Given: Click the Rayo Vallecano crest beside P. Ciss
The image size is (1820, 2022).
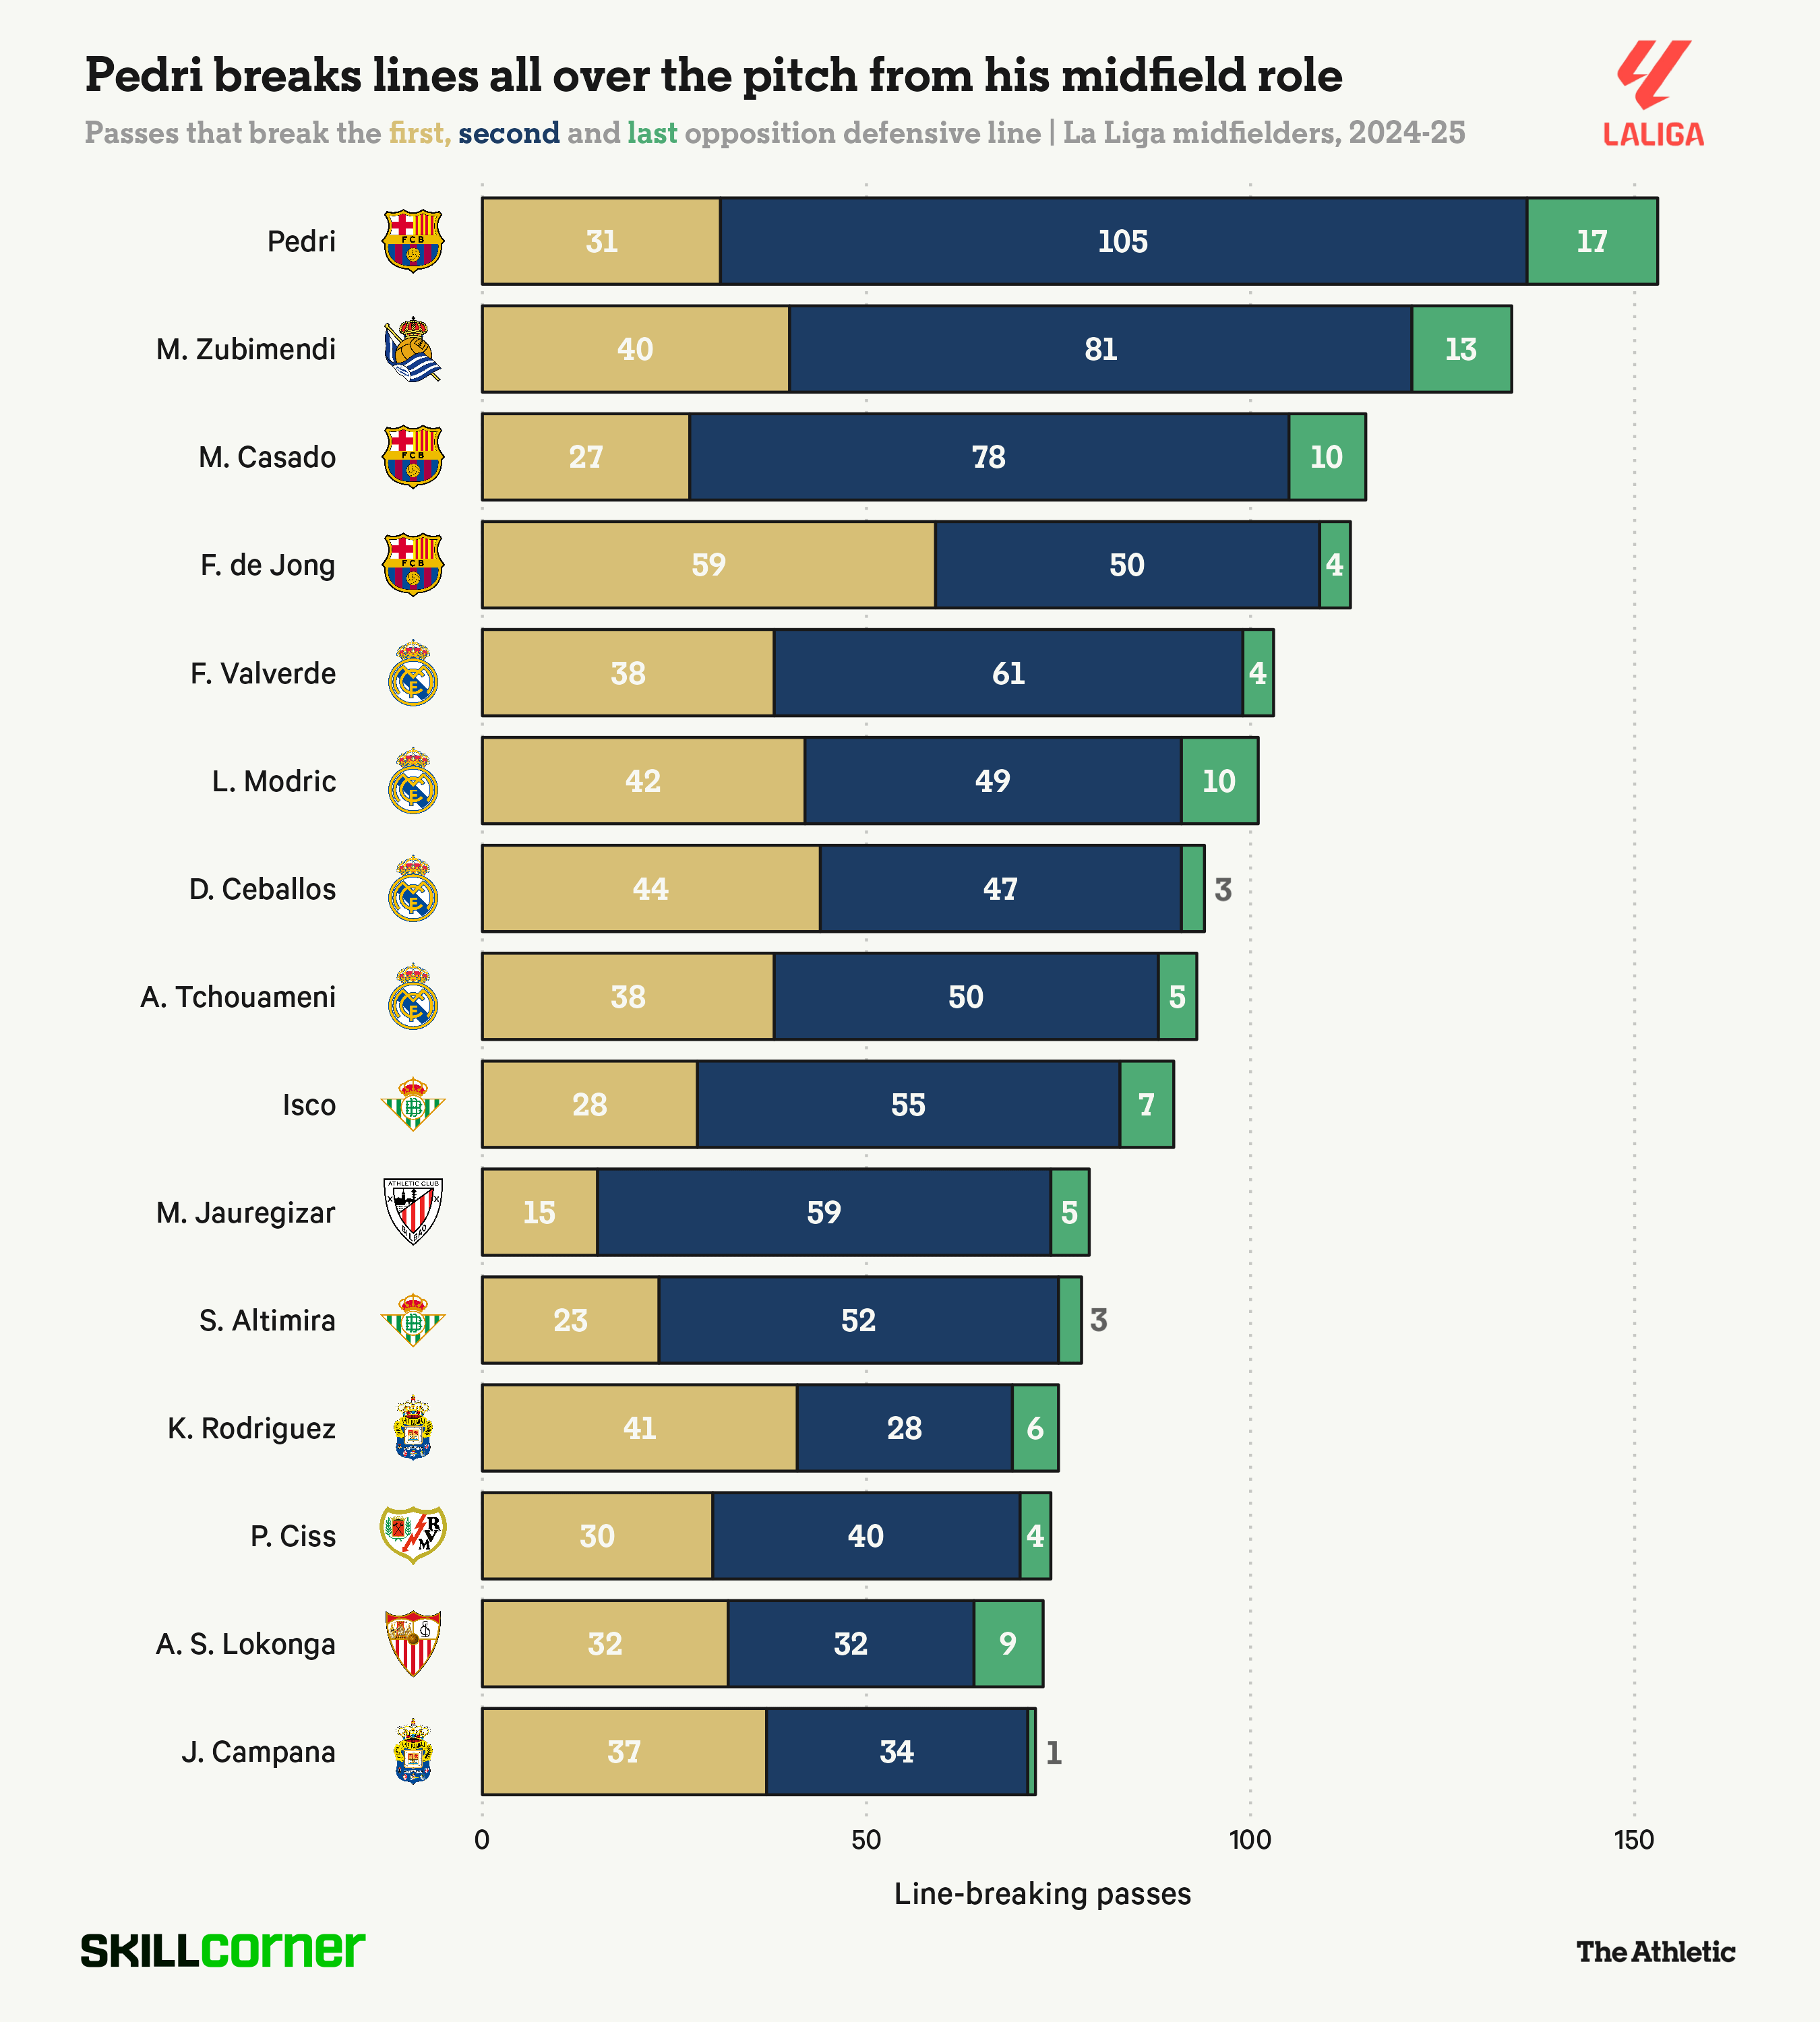Looking at the screenshot, I should [413, 1535].
